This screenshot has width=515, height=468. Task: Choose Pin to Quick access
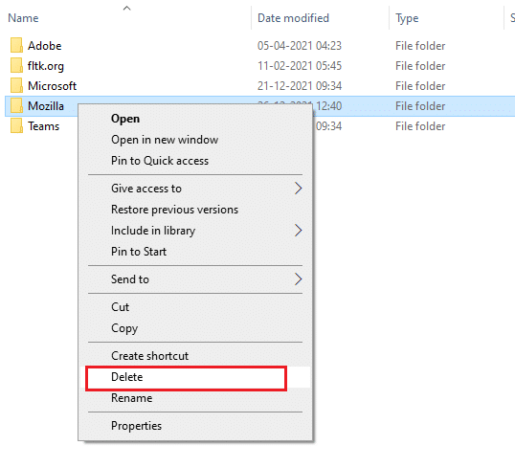(x=195, y=161)
